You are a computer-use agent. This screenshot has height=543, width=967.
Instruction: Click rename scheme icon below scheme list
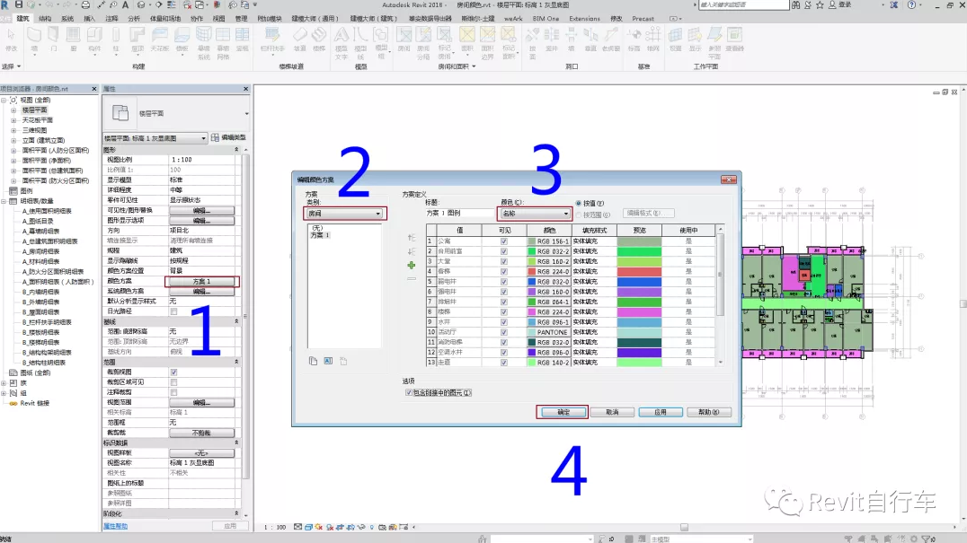pos(328,362)
